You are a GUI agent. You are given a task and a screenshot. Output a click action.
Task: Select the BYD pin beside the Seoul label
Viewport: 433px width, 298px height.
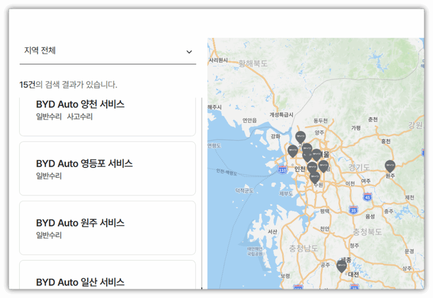[x=316, y=155]
